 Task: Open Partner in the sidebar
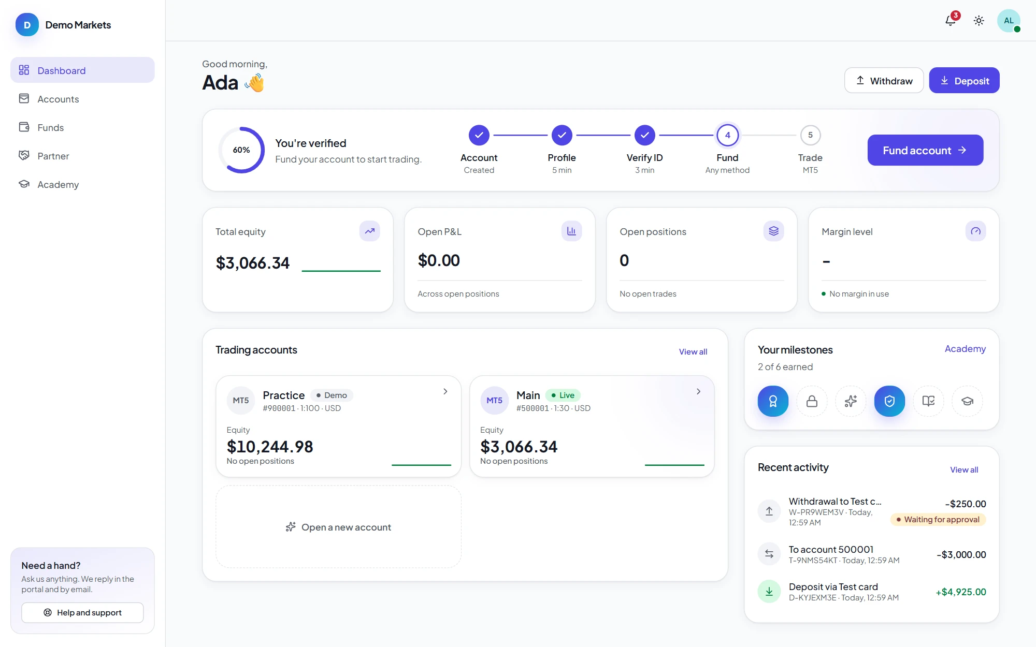tap(82, 156)
